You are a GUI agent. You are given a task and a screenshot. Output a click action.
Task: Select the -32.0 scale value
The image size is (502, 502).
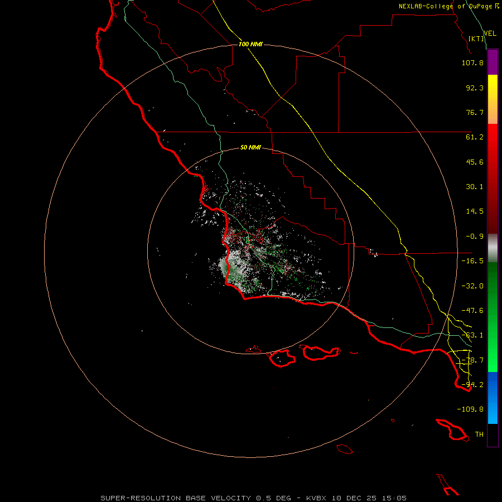472,286
